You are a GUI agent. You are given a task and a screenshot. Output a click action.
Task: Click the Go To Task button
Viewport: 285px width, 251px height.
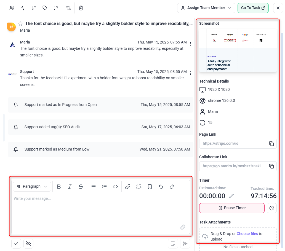[x=253, y=8]
